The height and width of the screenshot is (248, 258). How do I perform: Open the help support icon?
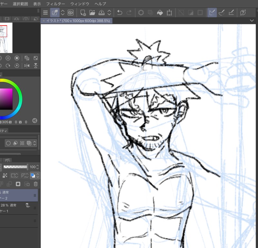(243, 13)
